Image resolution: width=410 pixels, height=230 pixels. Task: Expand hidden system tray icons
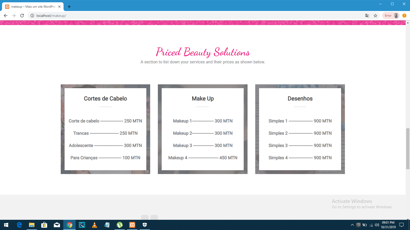click(352, 225)
